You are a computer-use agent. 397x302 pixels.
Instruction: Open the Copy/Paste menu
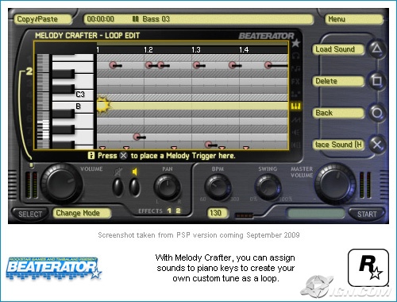click(x=43, y=19)
